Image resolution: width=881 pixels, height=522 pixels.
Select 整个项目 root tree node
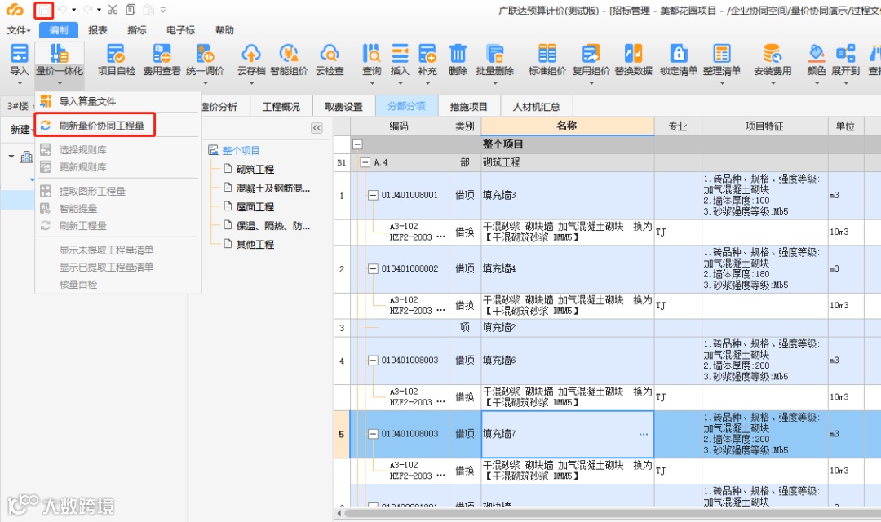click(x=241, y=151)
